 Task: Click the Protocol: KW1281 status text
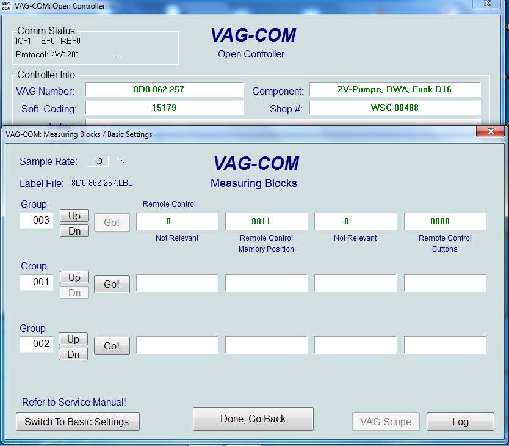(48, 54)
